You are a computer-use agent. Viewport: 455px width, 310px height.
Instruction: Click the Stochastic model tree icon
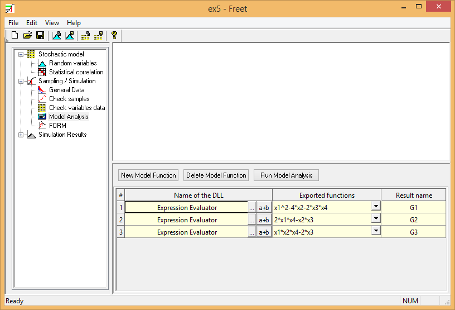31,54
